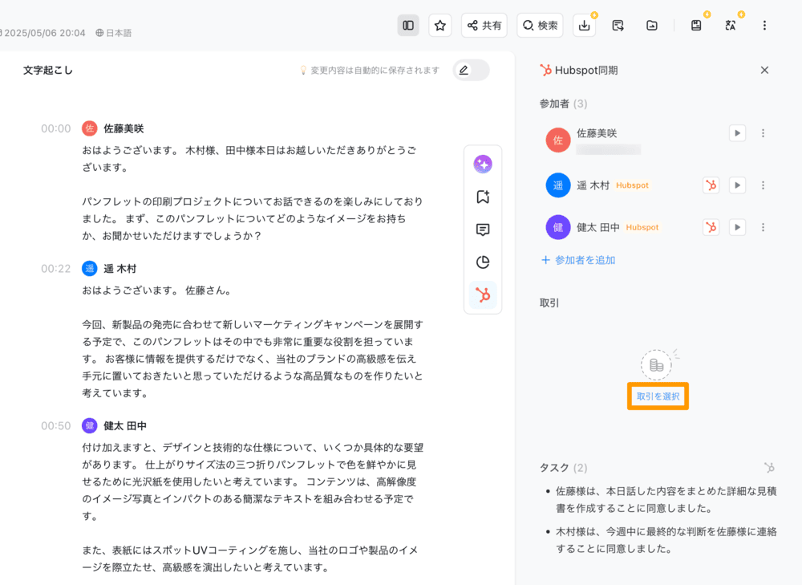The image size is (802, 585).
Task: Click the add bookmark icon
Action: tap(483, 197)
